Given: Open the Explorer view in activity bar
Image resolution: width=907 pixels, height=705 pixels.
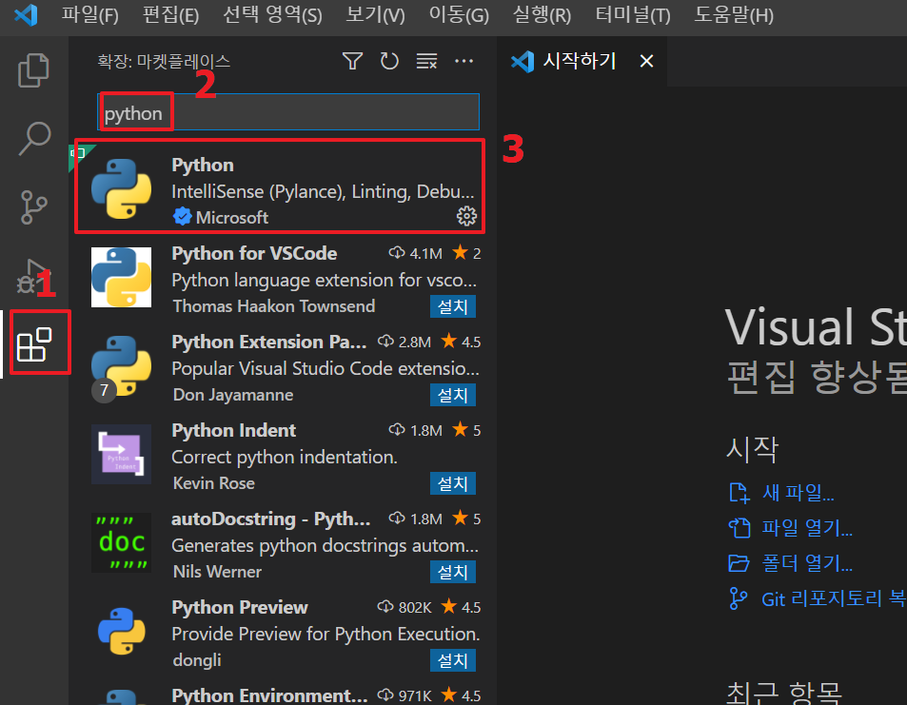Looking at the screenshot, I should point(33,70).
